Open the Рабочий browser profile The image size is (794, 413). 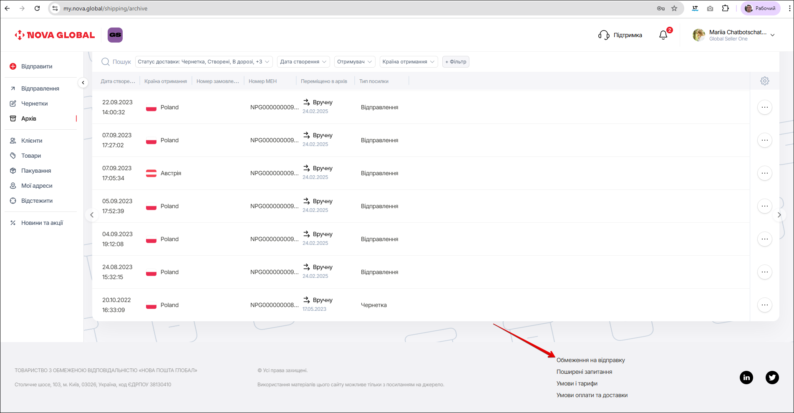coord(760,8)
